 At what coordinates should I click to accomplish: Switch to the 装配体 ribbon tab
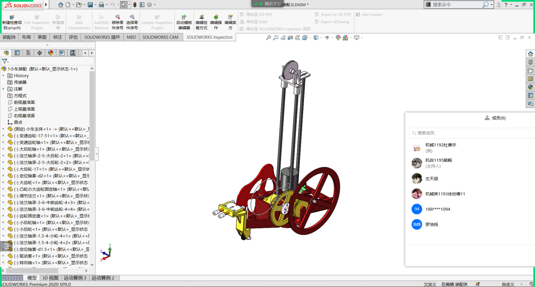click(x=9, y=37)
